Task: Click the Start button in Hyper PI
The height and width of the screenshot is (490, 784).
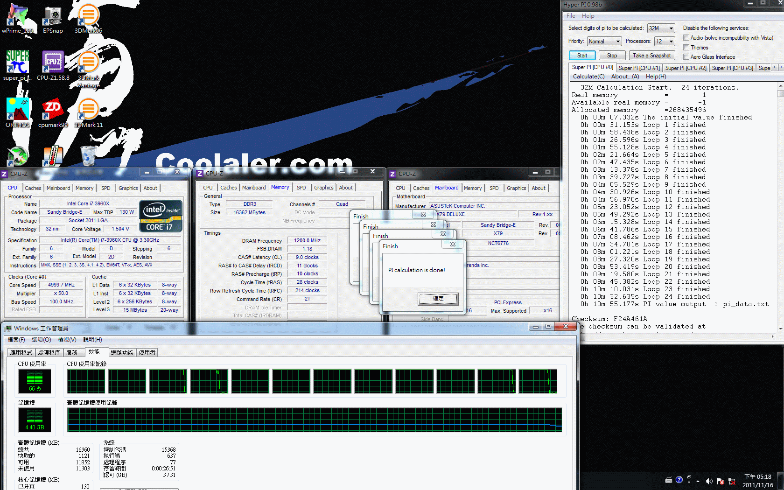Action: pyautogui.click(x=582, y=56)
